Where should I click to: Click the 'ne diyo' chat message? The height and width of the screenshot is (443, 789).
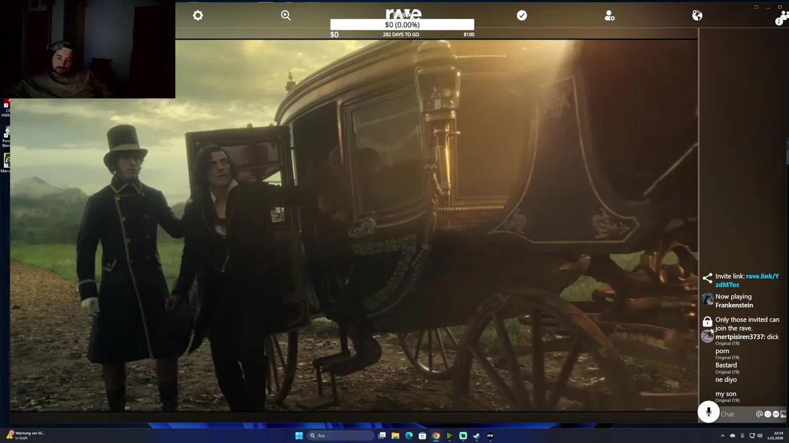726,380
